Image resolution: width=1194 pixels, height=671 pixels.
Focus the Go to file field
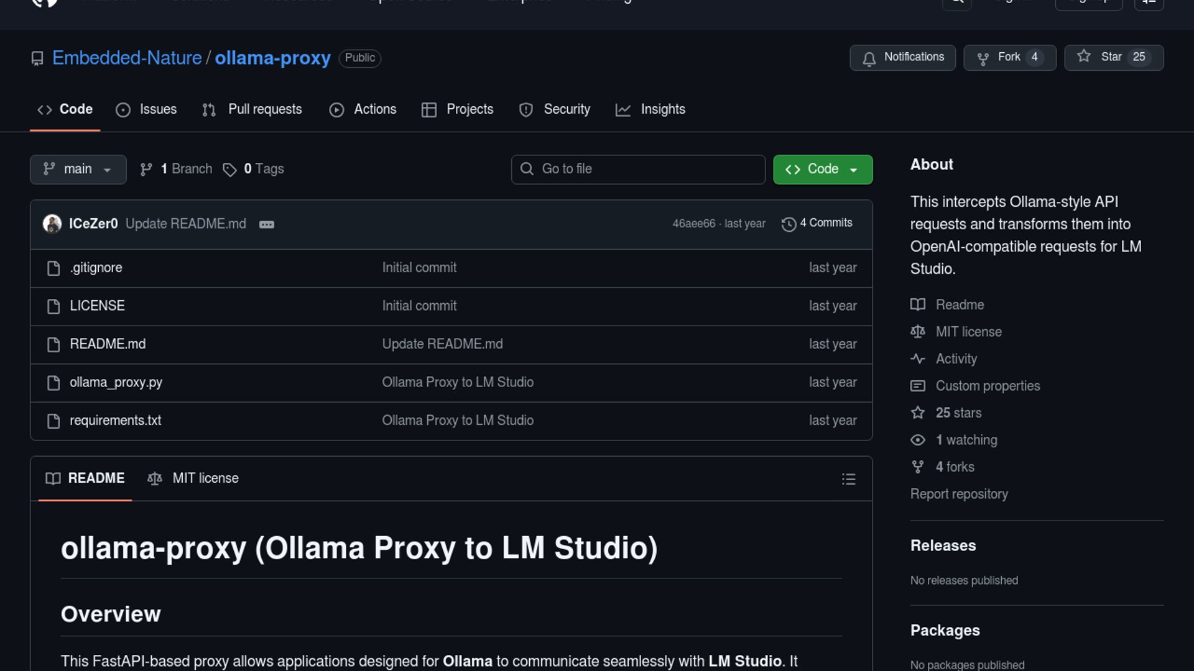point(638,169)
